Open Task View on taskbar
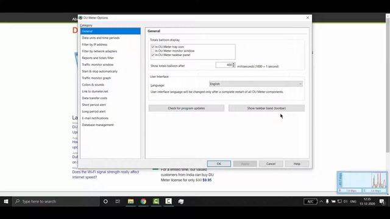 click(118, 201)
